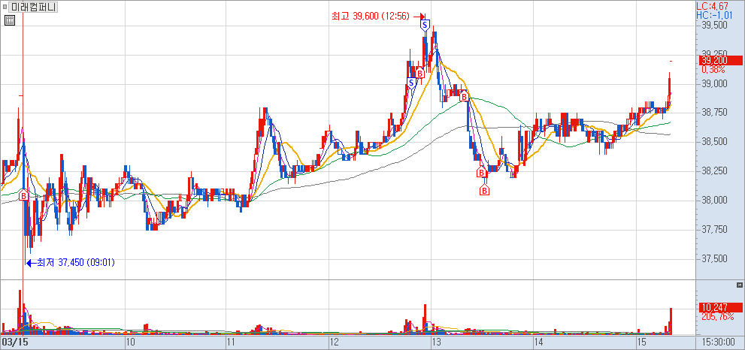The image size is (745, 350).
Task: Click the 38,000 price axis label
Action: pyautogui.click(x=714, y=201)
